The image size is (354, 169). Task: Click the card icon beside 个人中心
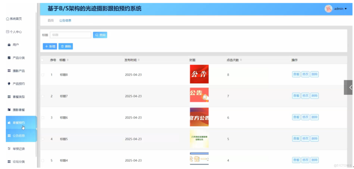(7, 32)
